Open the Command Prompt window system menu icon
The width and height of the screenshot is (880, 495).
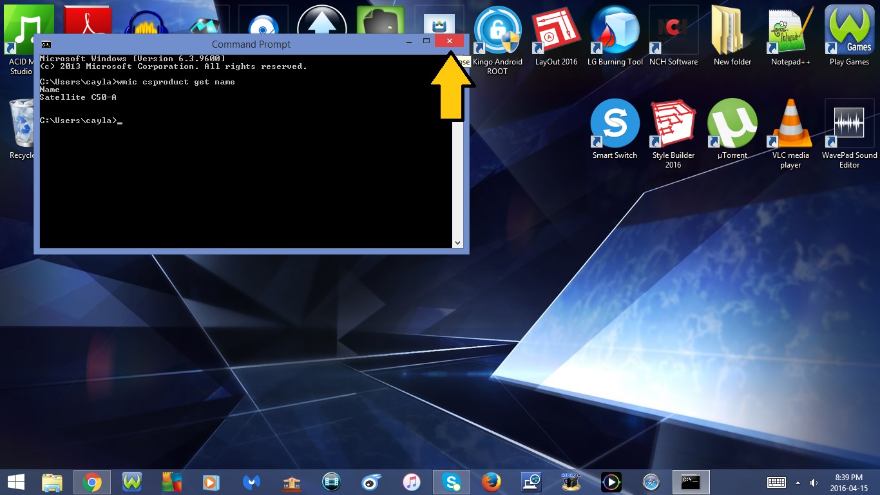tap(46, 44)
